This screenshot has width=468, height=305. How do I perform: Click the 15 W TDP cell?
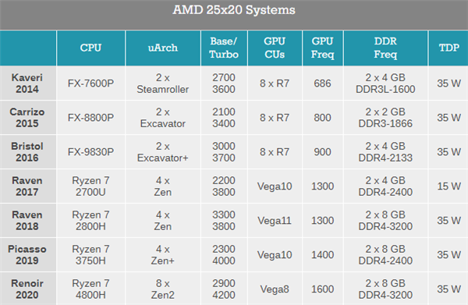[449, 186]
